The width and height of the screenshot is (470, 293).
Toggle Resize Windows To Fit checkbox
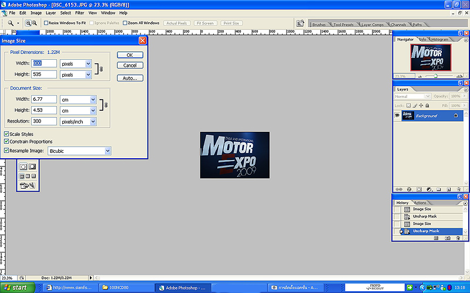click(x=46, y=23)
